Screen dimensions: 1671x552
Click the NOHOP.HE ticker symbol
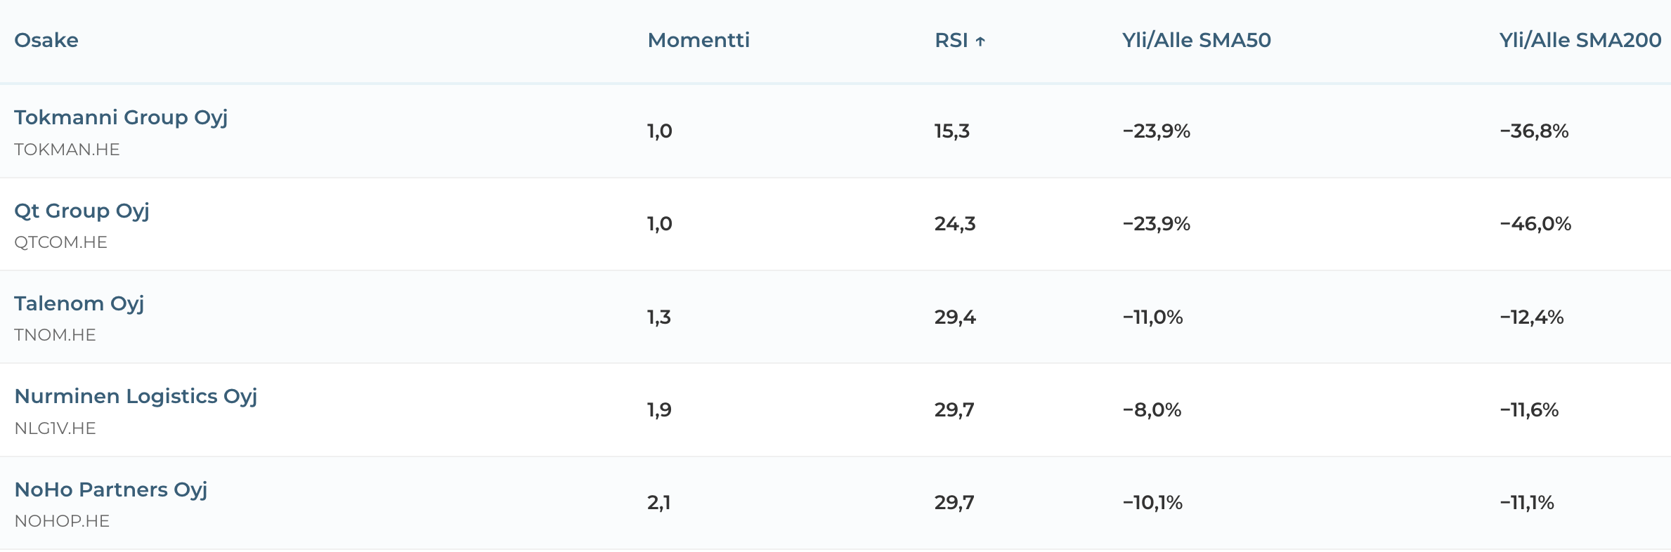(62, 521)
